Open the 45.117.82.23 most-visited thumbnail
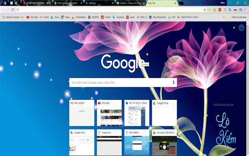Viewport: 249px width, 156px height. [x=137, y=113]
